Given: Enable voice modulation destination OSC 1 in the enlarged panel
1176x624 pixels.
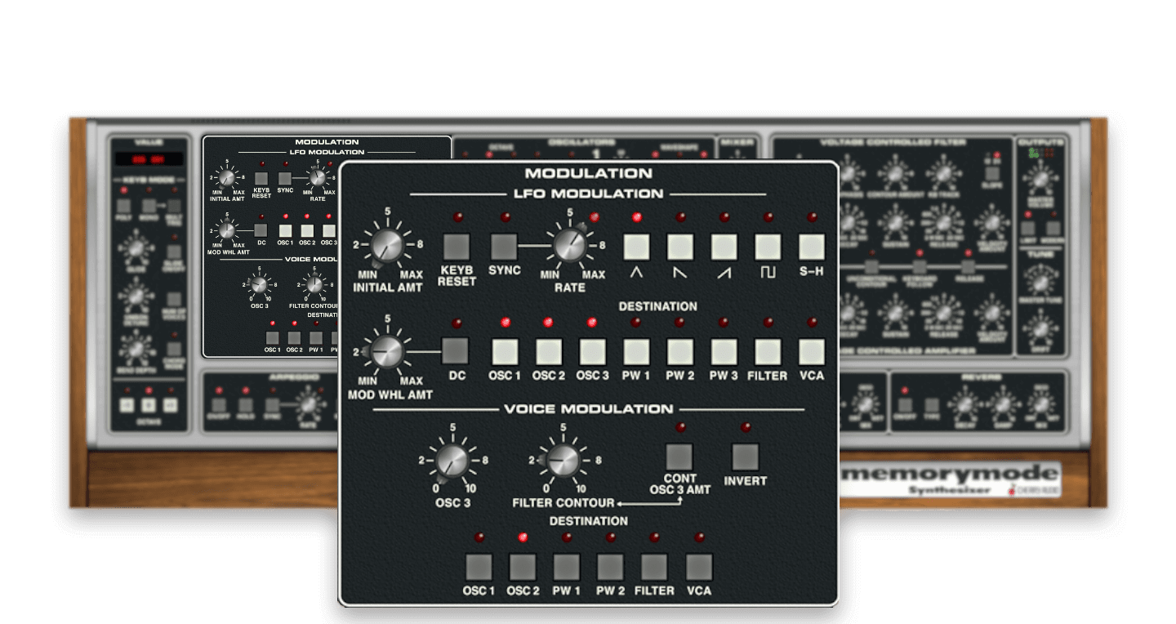Looking at the screenshot, I should (x=479, y=567).
